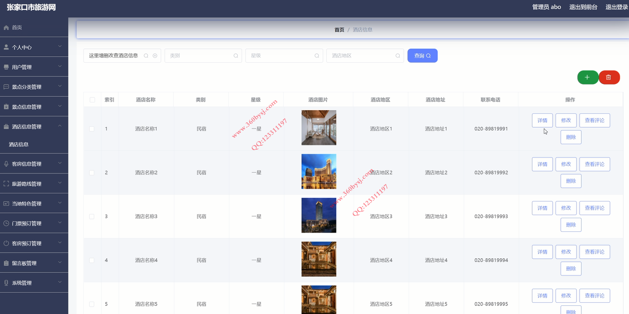
Task: Click the 张家口市旅游网 site title
Action: 31,7
